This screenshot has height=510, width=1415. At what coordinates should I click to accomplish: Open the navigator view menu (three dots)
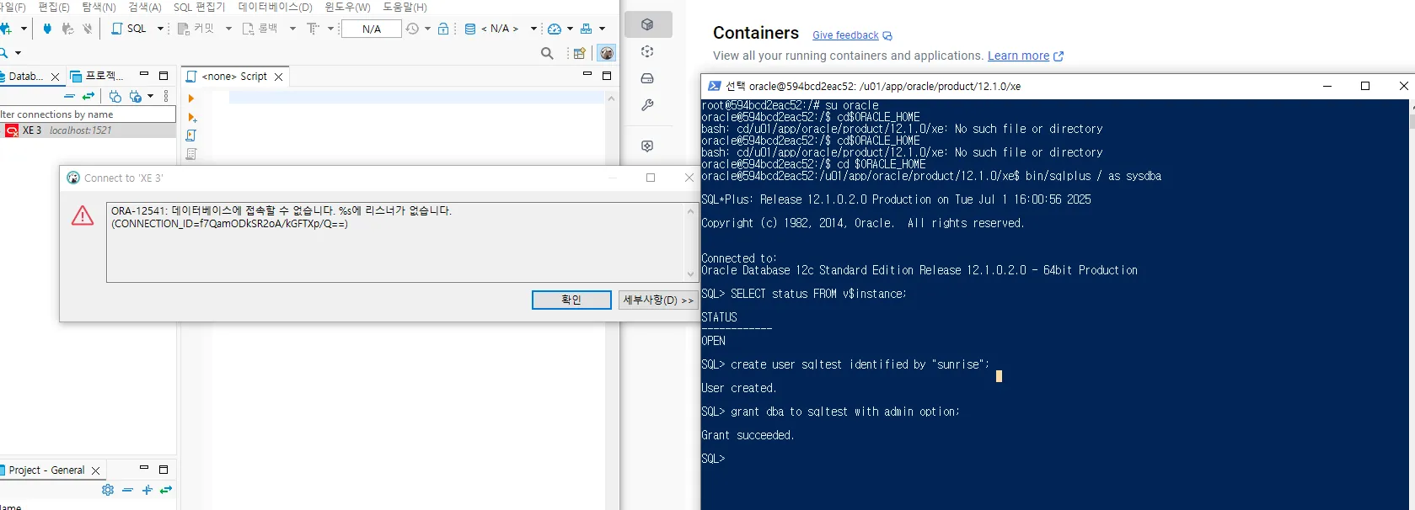coord(166,96)
